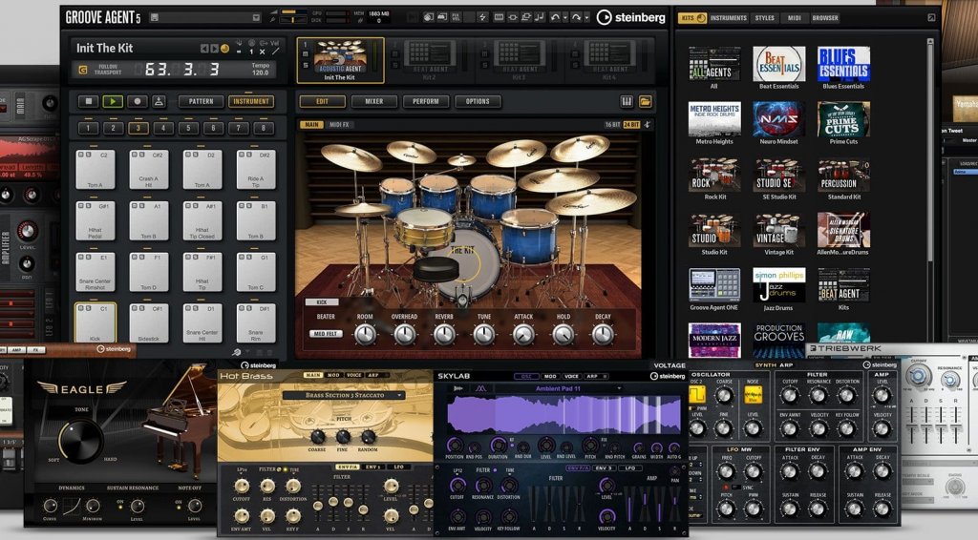The height and width of the screenshot is (540, 978).
Task: Open the Options tab
Action: pos(478,101)
